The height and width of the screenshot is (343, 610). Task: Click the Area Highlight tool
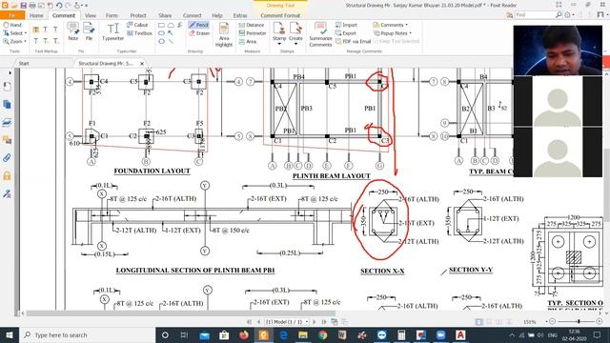click(x=224, y=34)
